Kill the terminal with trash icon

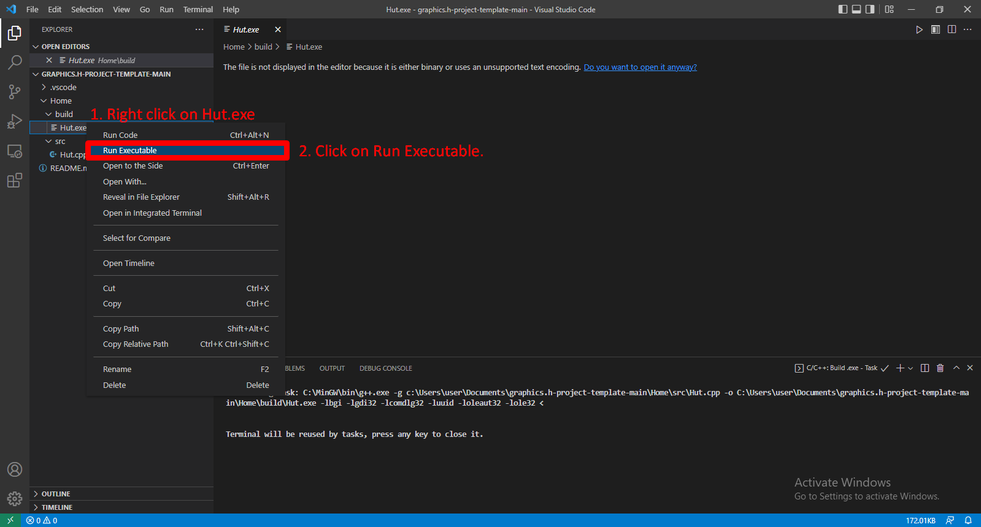pyautogui.click(x=940, y=368)
